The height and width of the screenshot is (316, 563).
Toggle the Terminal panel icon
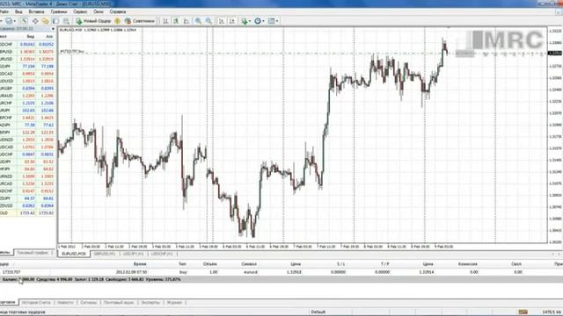point(55,21)
